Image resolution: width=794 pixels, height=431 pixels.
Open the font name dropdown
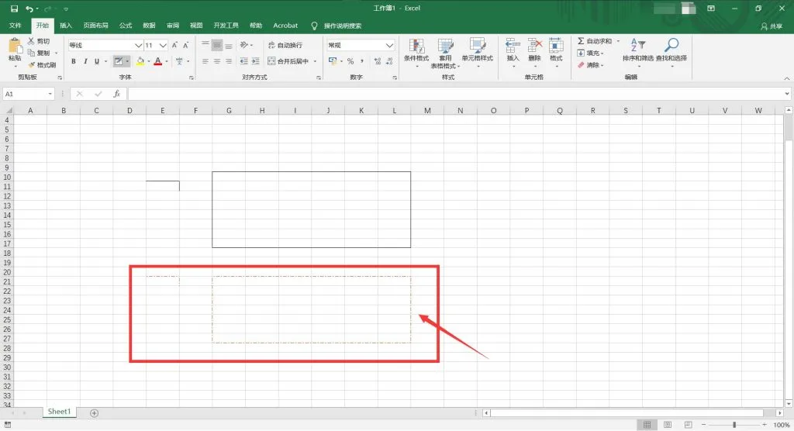pyautogui.click(x=138, y=45)
